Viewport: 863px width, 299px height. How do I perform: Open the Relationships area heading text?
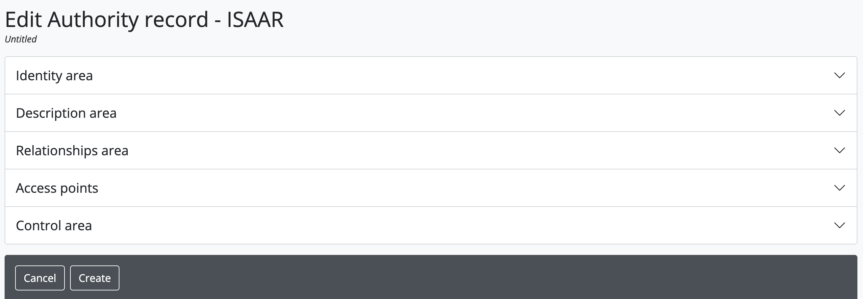point(72,151)
